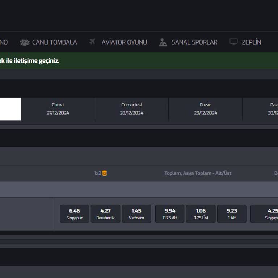278x278 pixels.
Task: Click the Sanal Sporlar player icon
Action: click(163, 42)
